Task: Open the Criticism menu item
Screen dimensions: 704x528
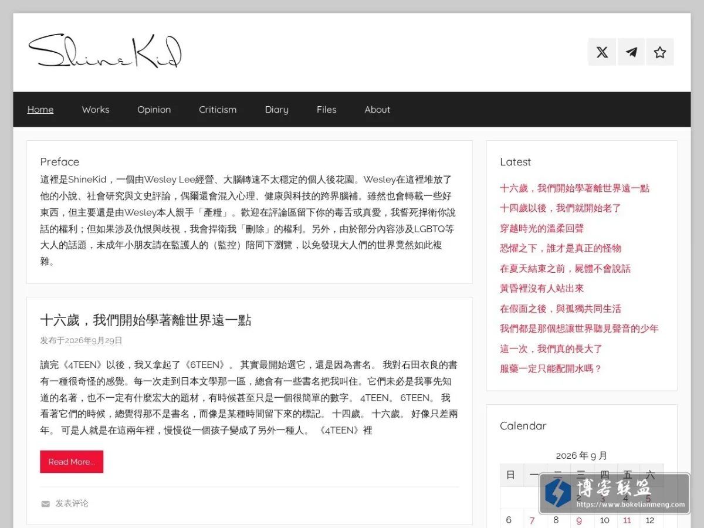Action: coord(218,109)
